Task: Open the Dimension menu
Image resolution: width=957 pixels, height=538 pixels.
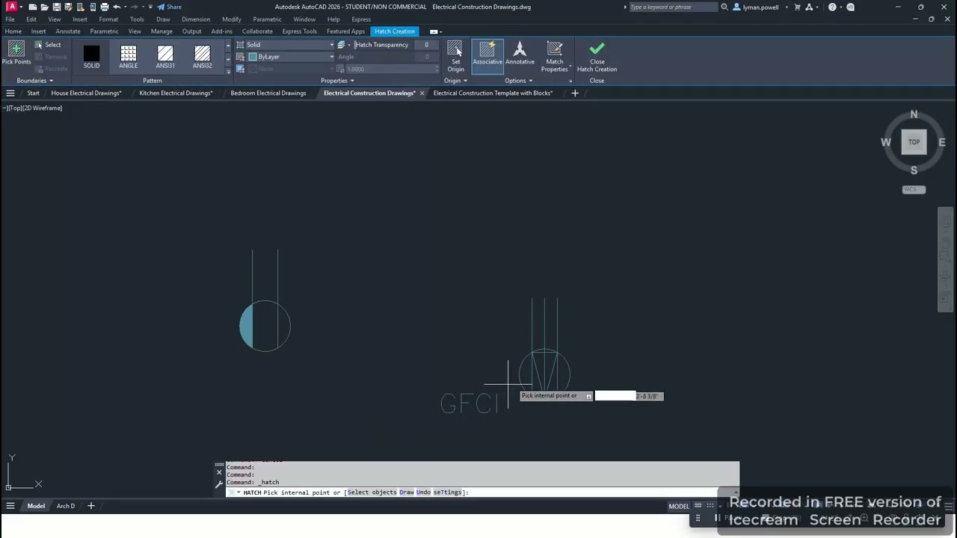Action: pyautogui.click(x=196, y=19)
